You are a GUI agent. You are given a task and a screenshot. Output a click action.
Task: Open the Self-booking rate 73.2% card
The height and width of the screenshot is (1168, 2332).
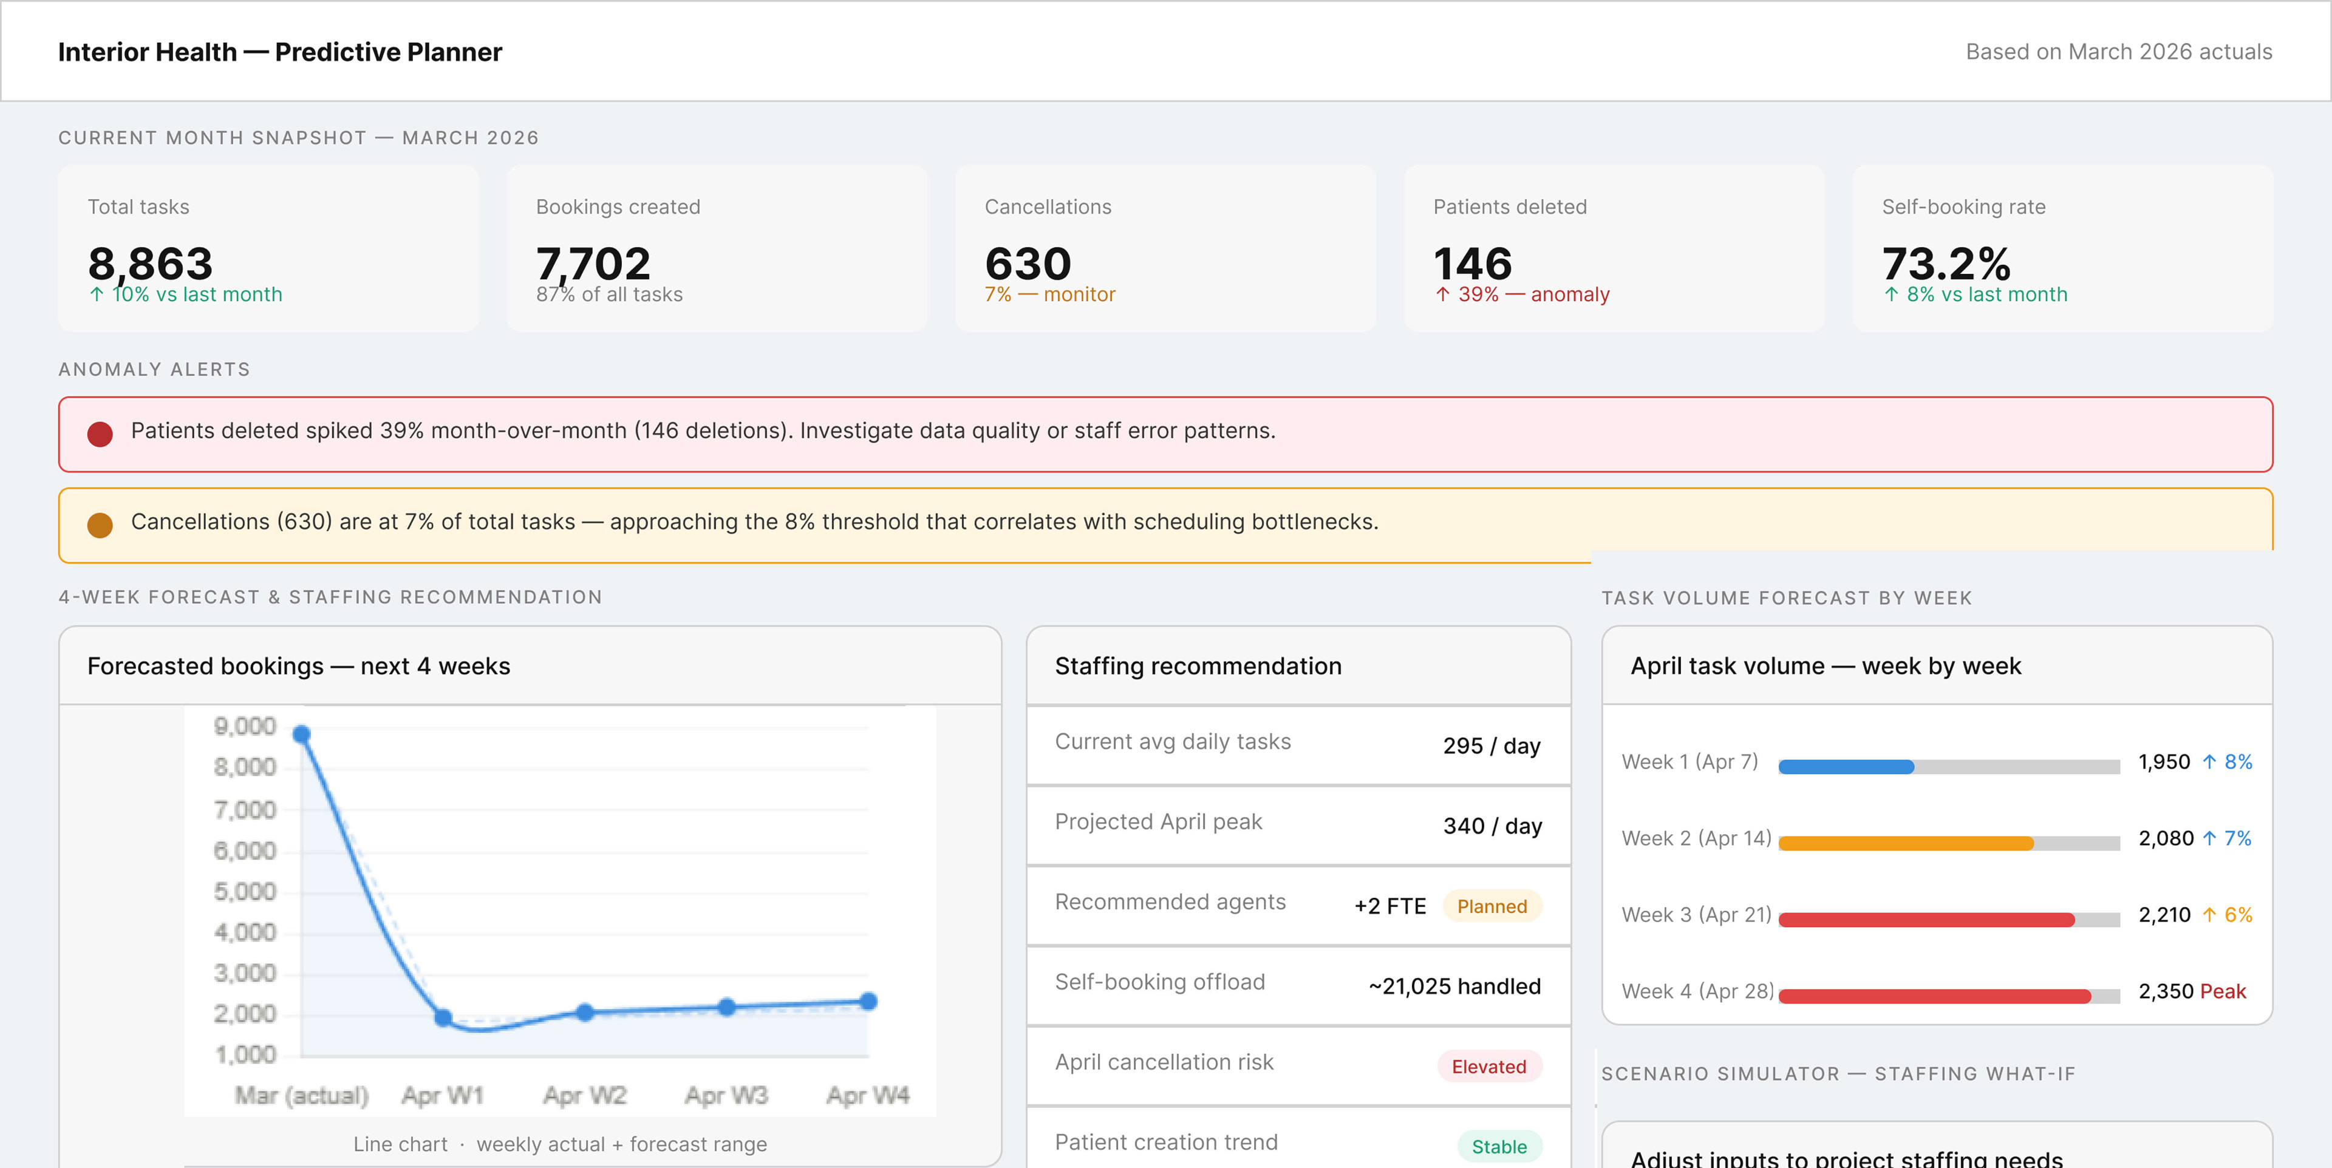coord(2063,248)
